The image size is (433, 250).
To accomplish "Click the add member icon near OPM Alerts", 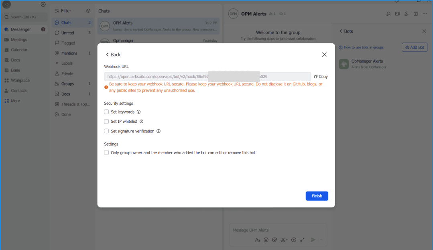I will [x=407, y=14].
